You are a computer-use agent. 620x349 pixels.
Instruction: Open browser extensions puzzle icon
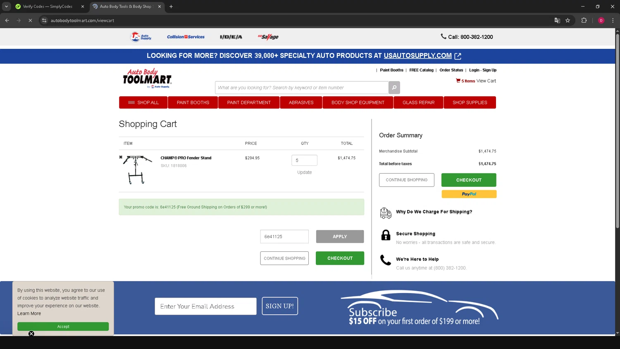point(584,20)
